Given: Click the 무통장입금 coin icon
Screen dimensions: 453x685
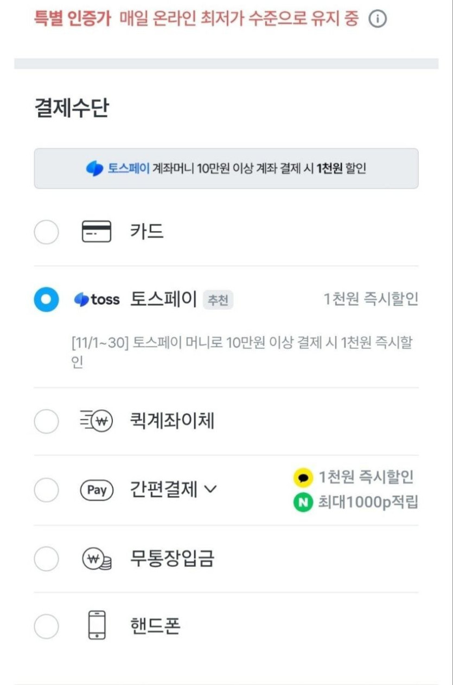Looking at the screenshot, I should click(x=97, y=559).
